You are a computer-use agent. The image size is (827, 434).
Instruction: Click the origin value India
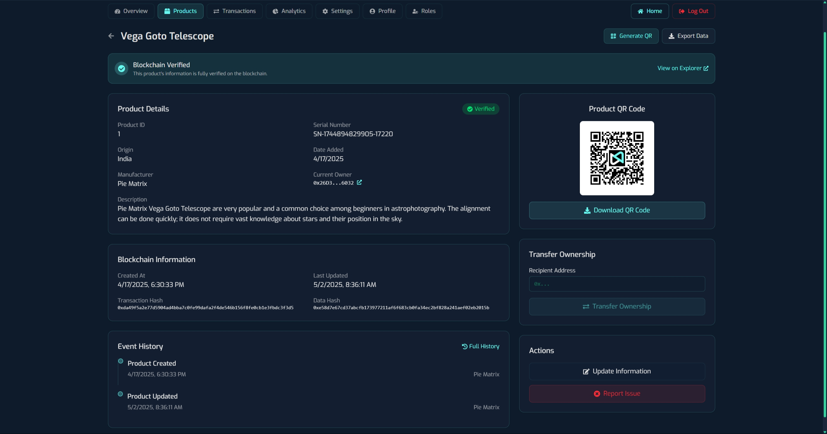point(124,158)
